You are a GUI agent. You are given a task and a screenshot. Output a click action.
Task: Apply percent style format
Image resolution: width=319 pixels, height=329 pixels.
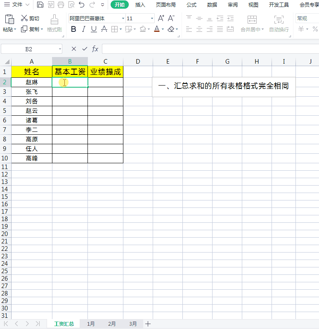315,29
